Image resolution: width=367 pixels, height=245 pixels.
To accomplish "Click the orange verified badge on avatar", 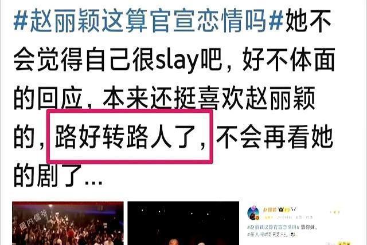I will pyautogui.click(x=257, y=218).
